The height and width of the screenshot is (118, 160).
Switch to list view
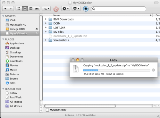pos(25,9)
